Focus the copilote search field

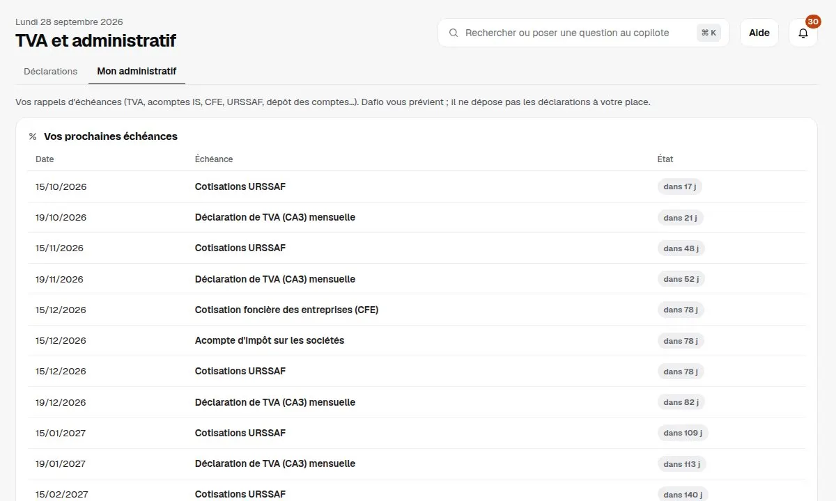pyautogui.click(x=584, y=33)
